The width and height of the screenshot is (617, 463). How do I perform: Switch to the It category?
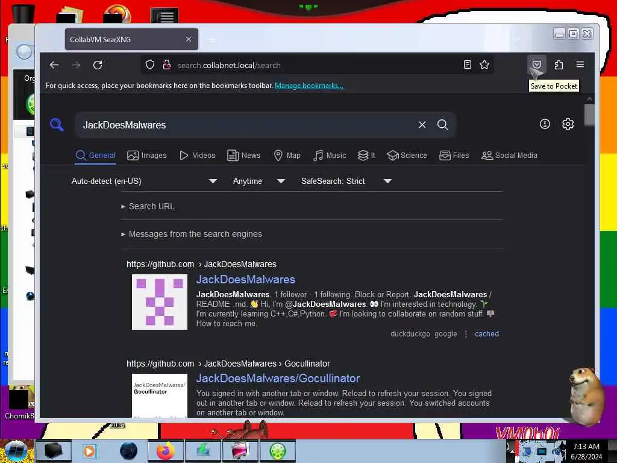click(366, 156)
